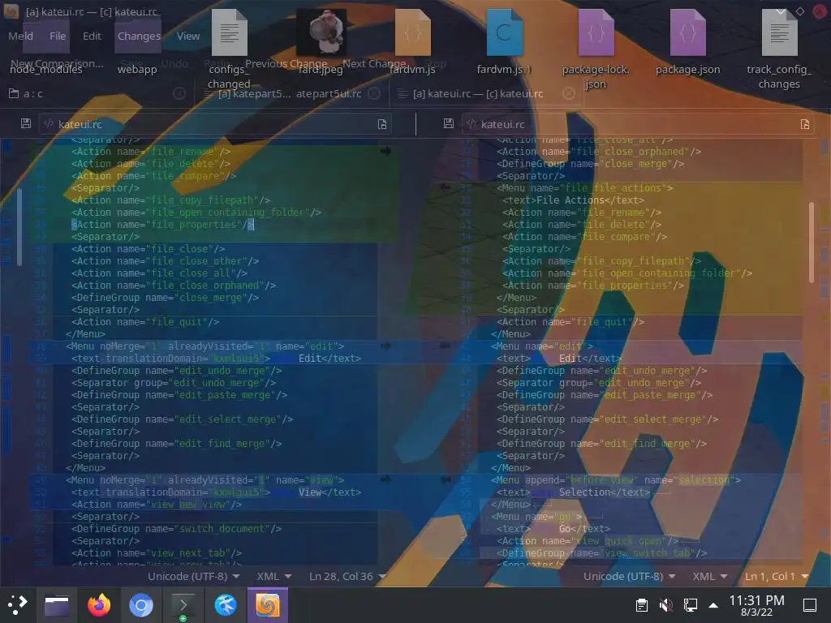Launch Firefox from the taskbar
831x623 pixels.
(99, 604)
